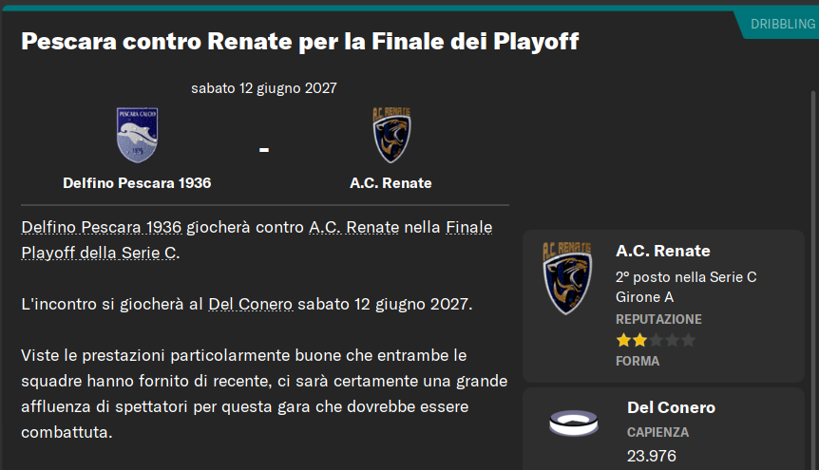Image resolution: width=819 pixels, height=470 pixels.
Task: Open the A.C. Renate crest in info card
Action: [567, 278]
